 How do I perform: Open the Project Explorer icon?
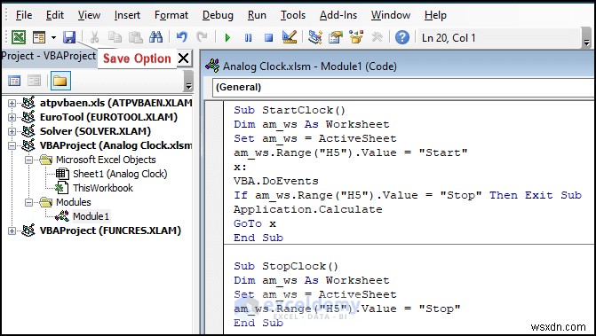coord(315,37)
